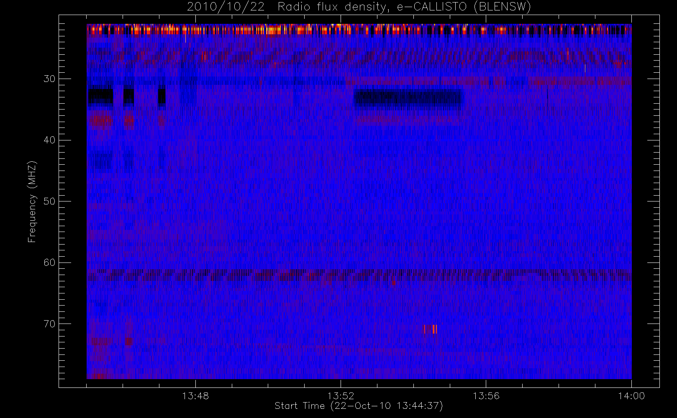Click the 13:48 time tick label
This screenshot has width=677, height=418.
(x=195, y=395)
